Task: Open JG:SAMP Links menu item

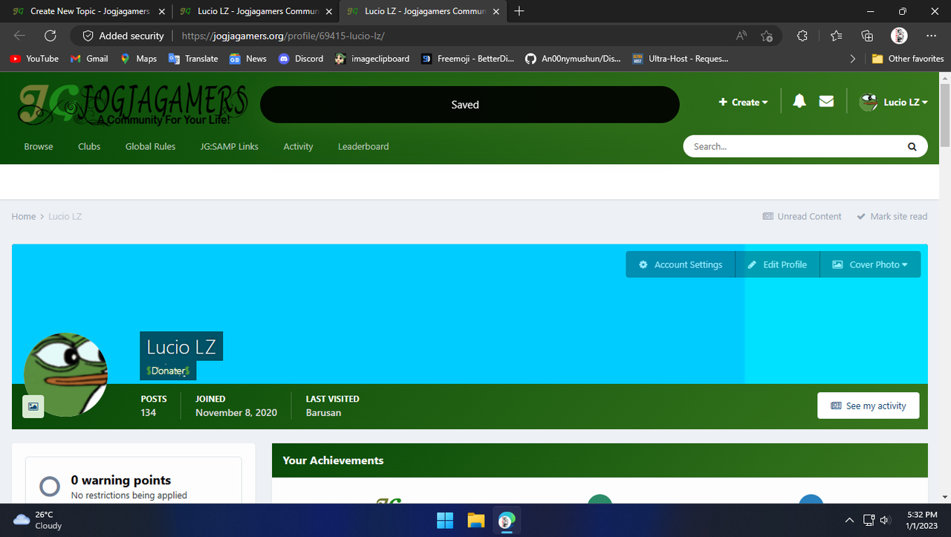Action: point(230,146)
